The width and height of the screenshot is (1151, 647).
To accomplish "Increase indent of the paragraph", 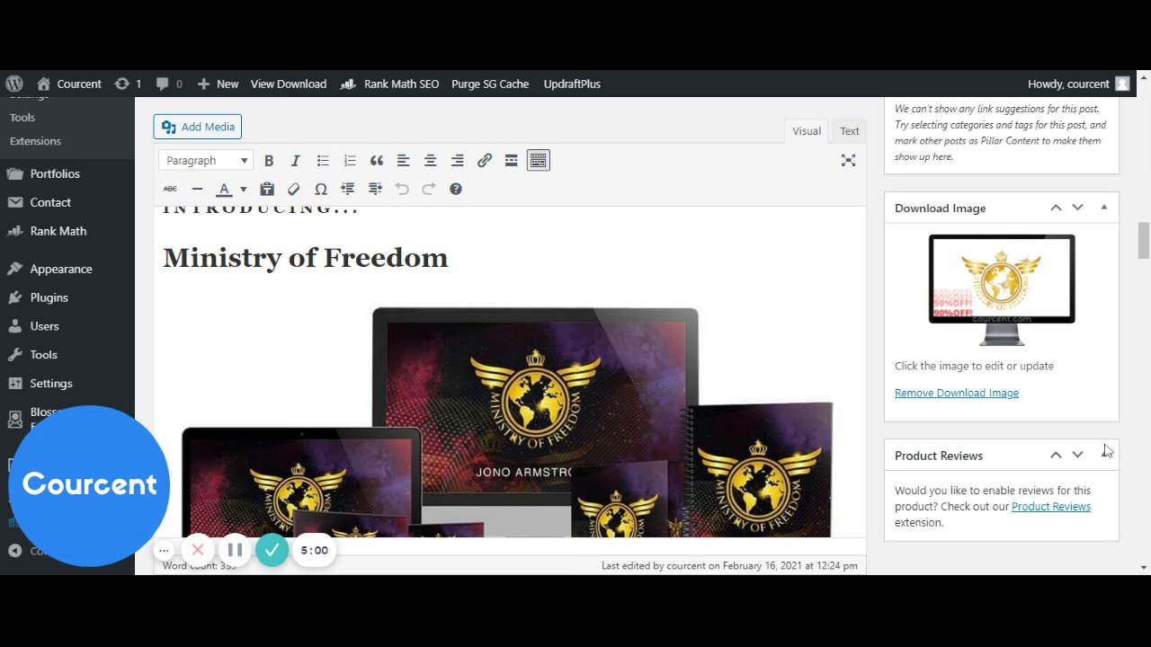I will (x=375, y=189).
